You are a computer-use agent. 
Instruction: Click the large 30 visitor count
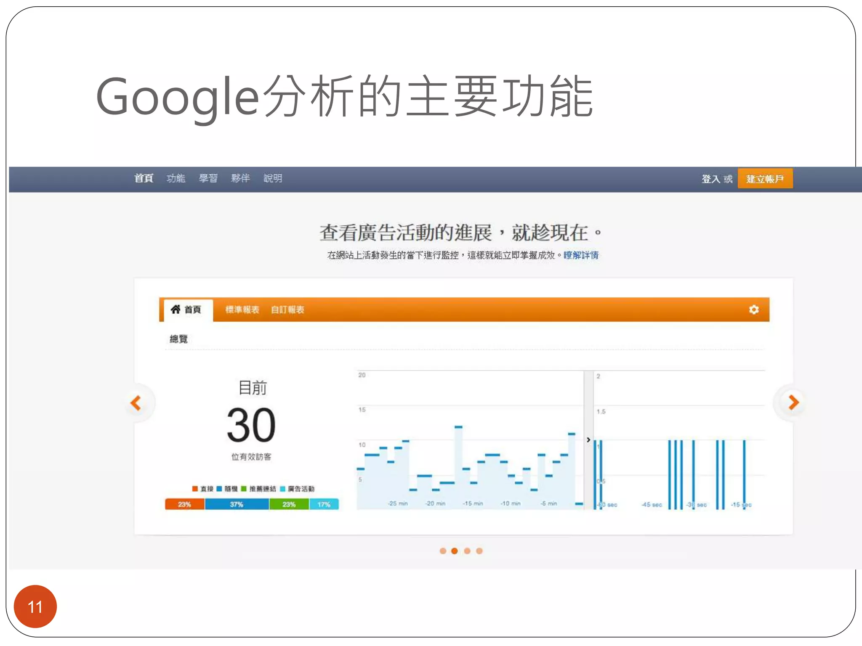pos(251,426)
